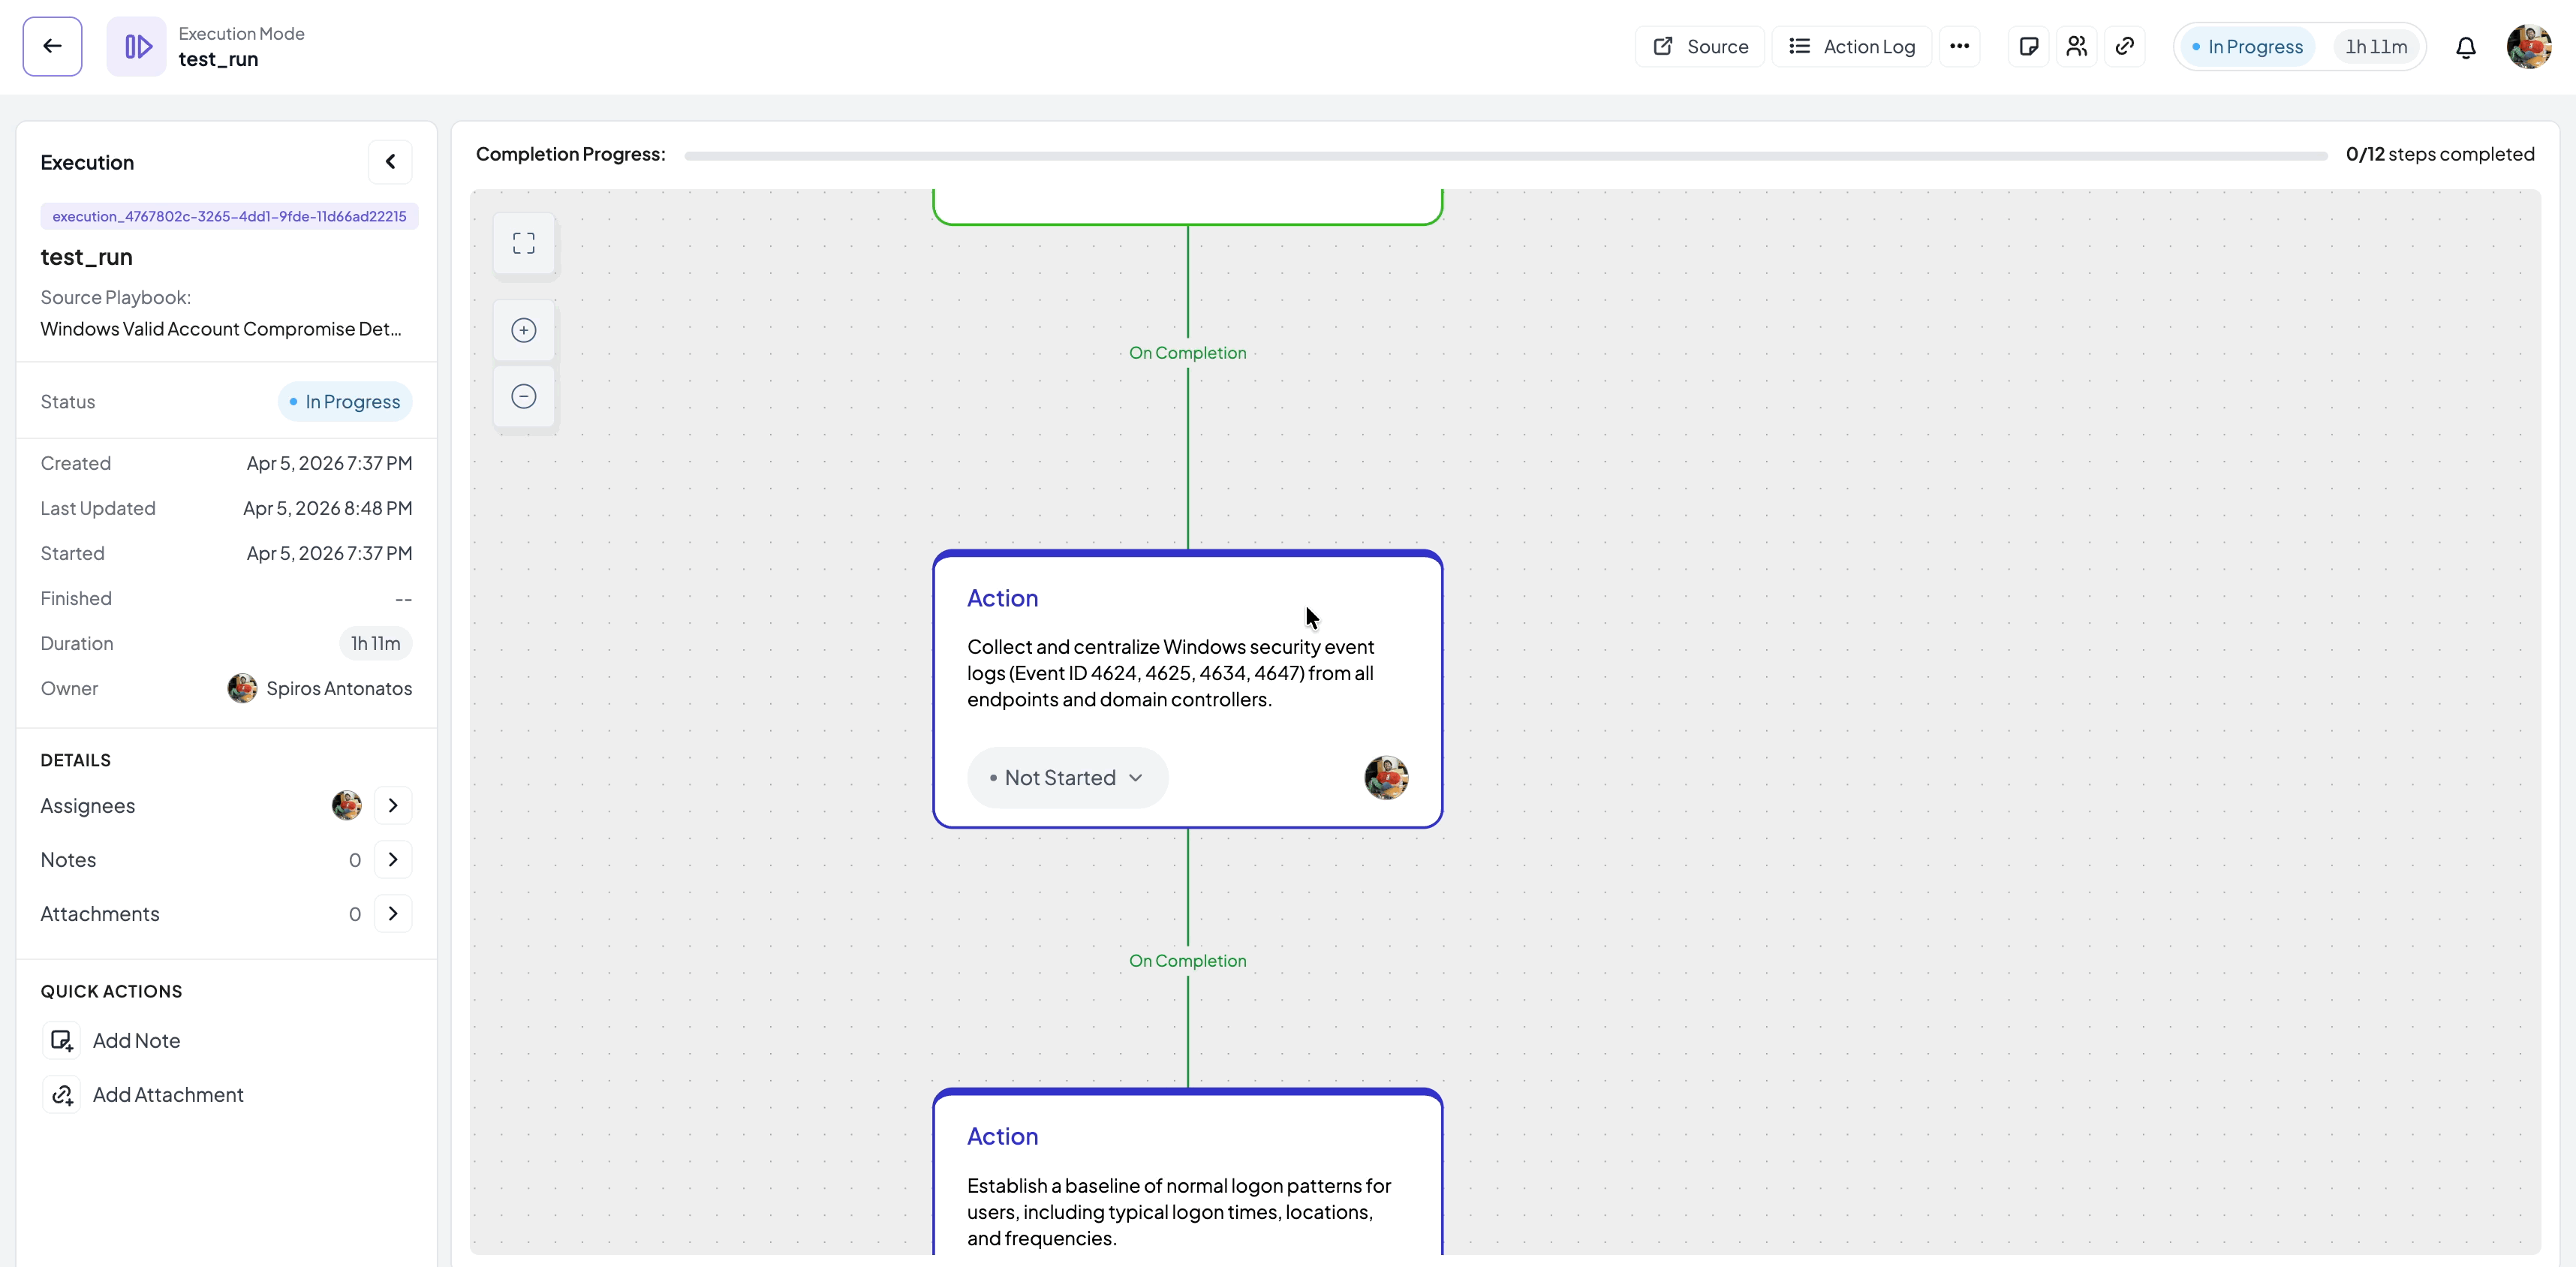This screenshot has height=1267, width=2576.
Task: Click the back arrow beside Execution Mode
Action: click(51, 46)
